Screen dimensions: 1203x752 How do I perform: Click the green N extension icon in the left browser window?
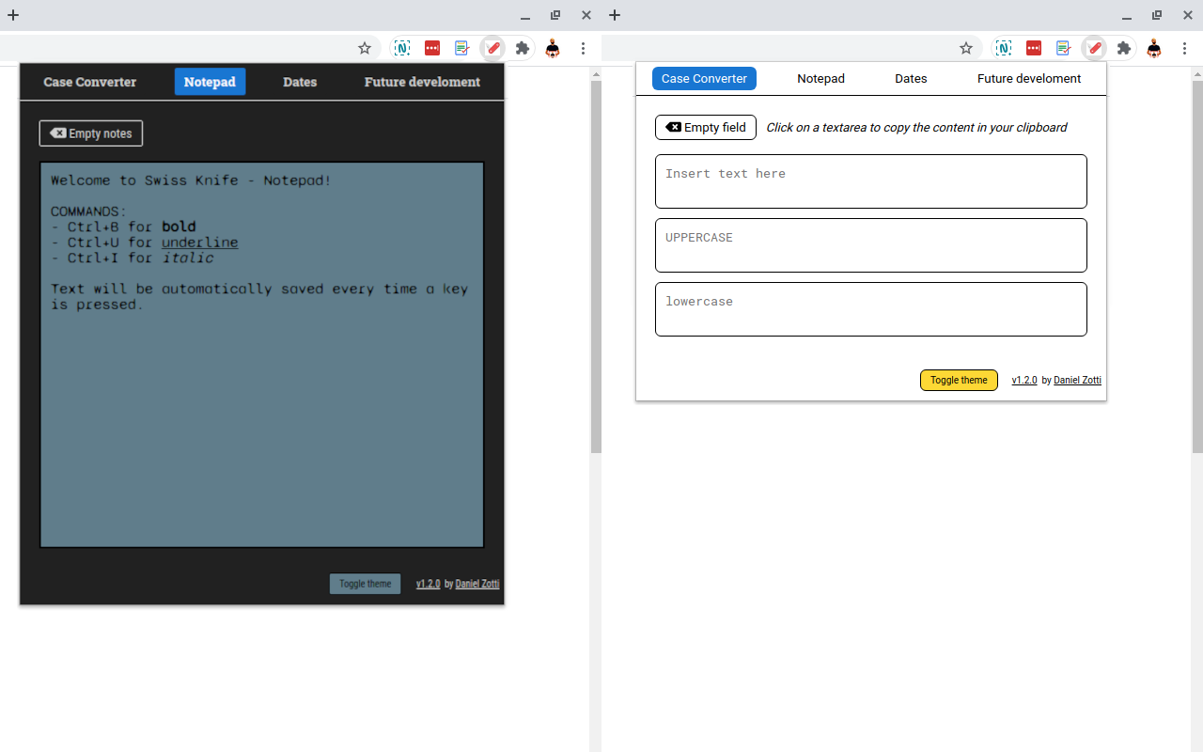click(402, 48)
